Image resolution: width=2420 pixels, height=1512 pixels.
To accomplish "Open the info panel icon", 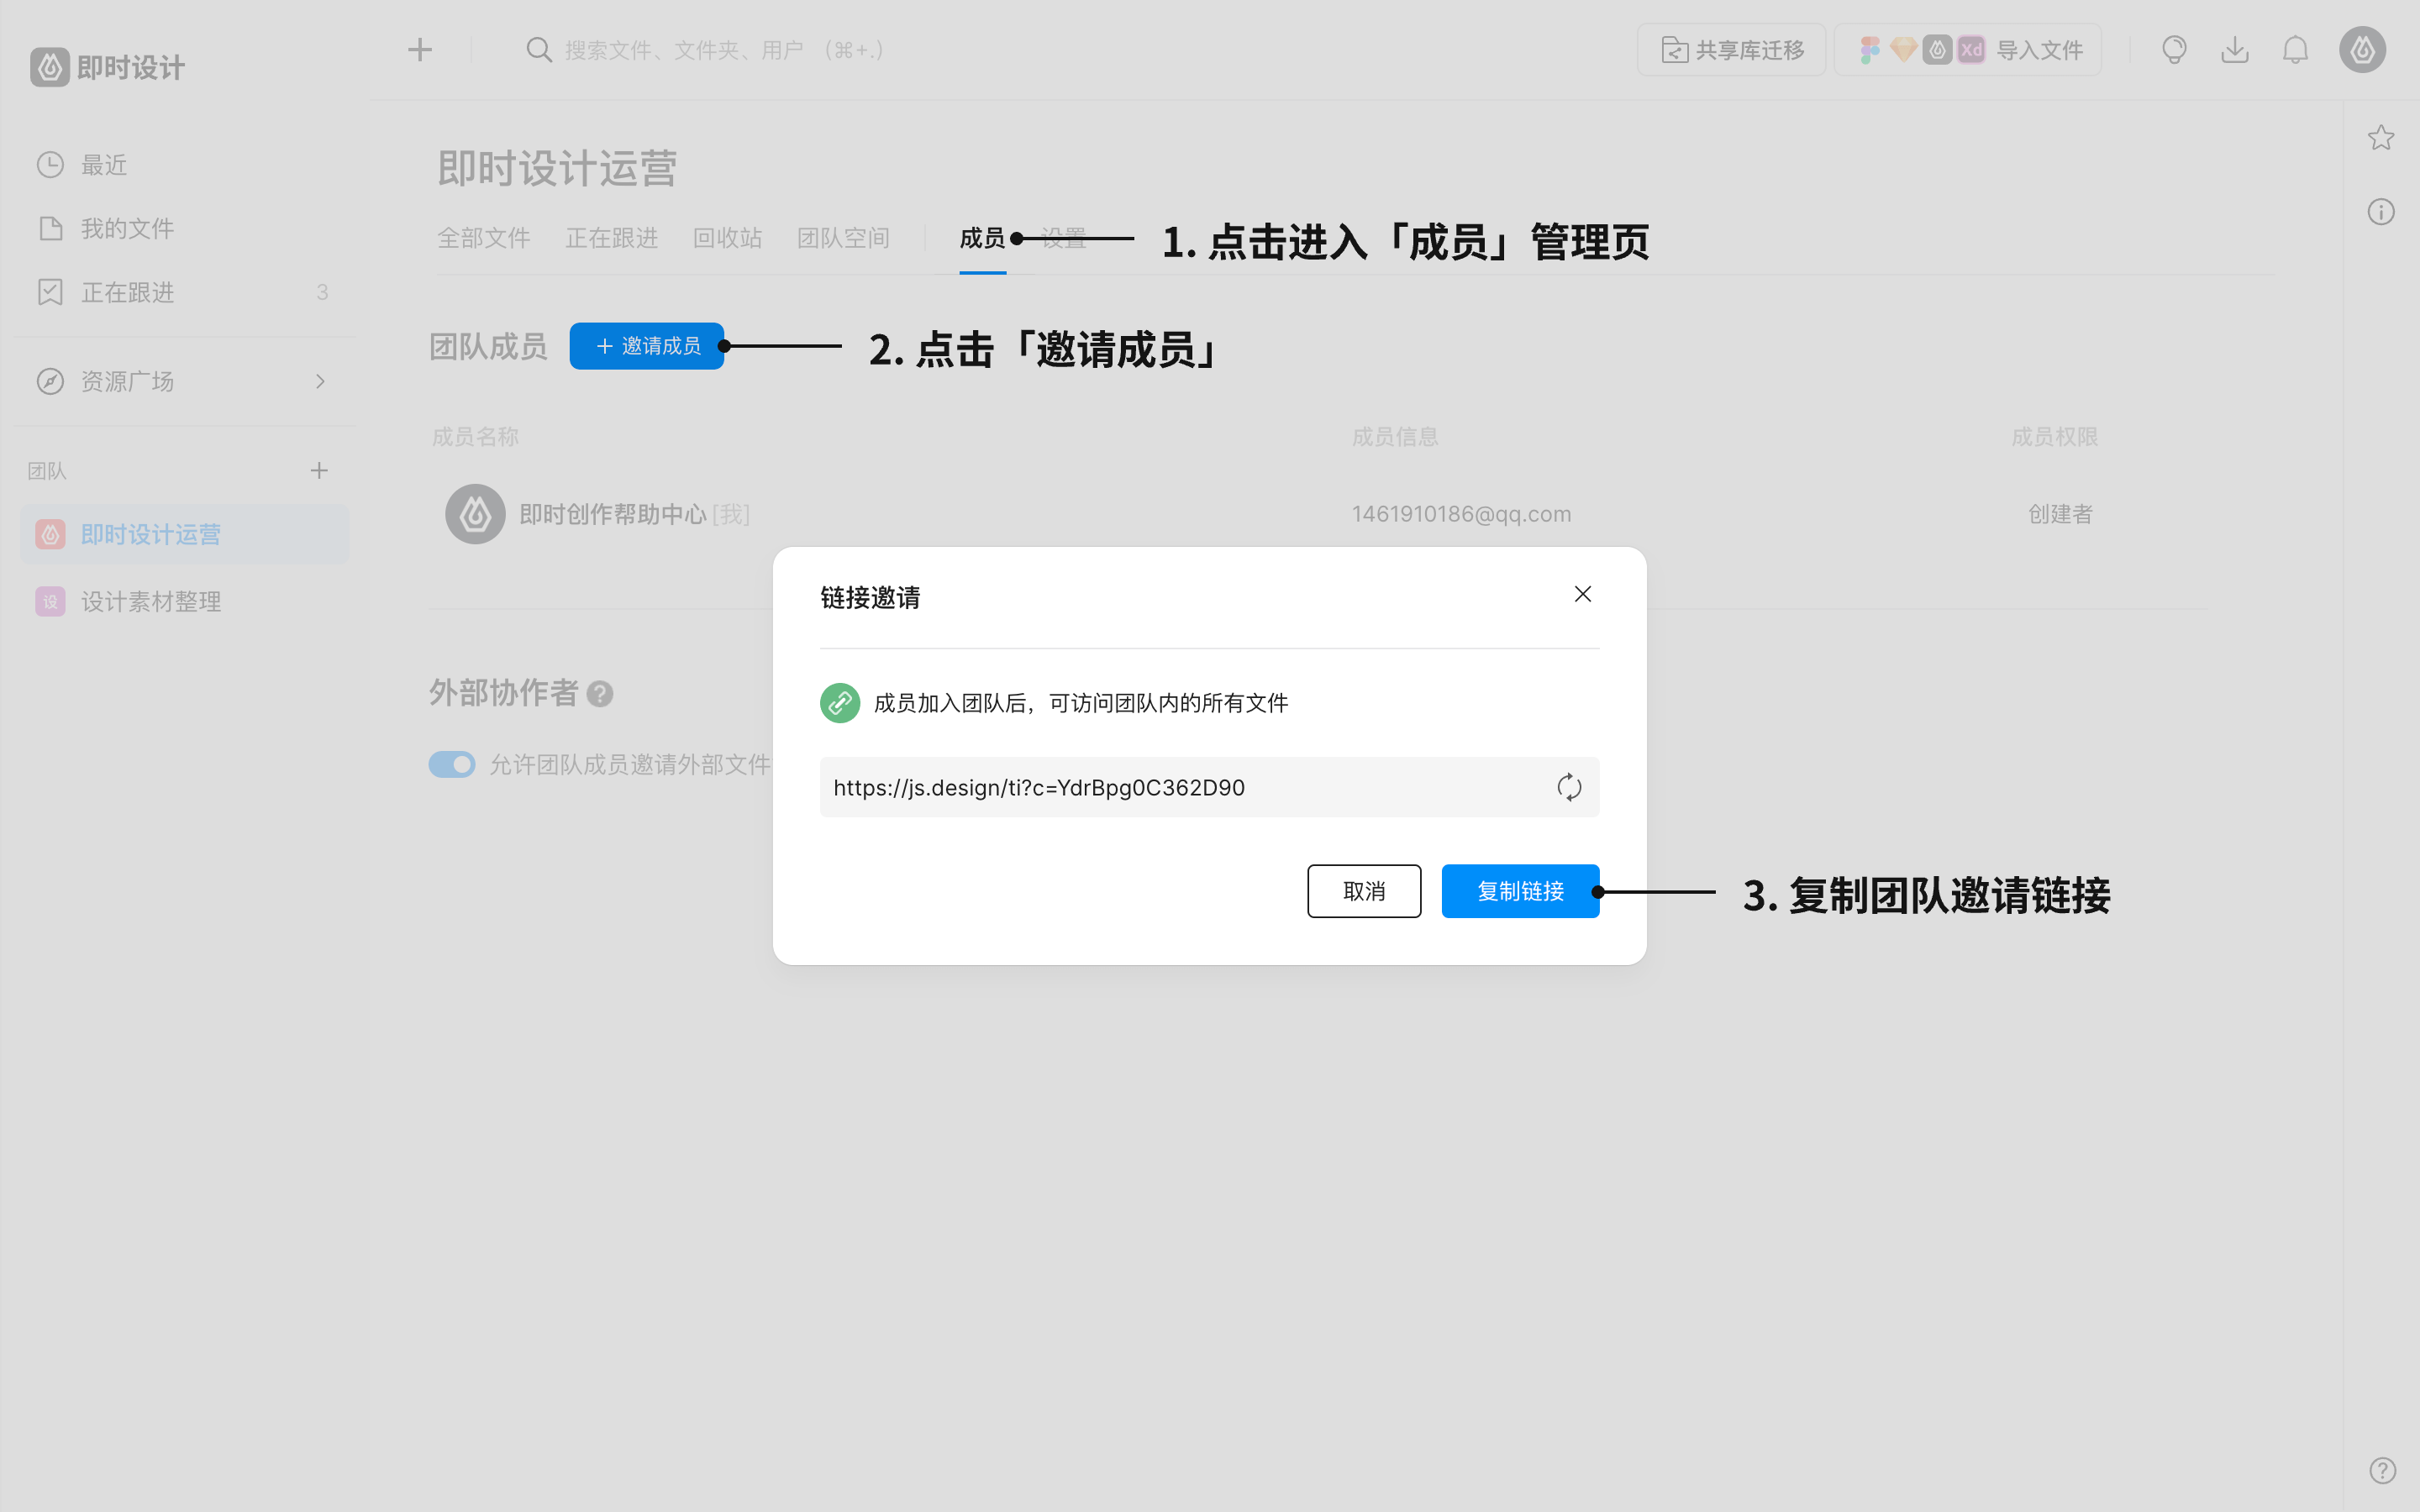I will click(x=2380, y=212).
